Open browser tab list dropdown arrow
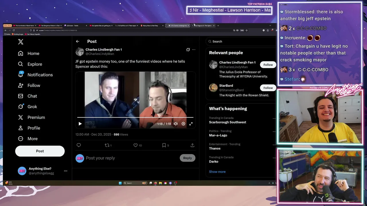The image size is (367, 206). tap(270, 25)
